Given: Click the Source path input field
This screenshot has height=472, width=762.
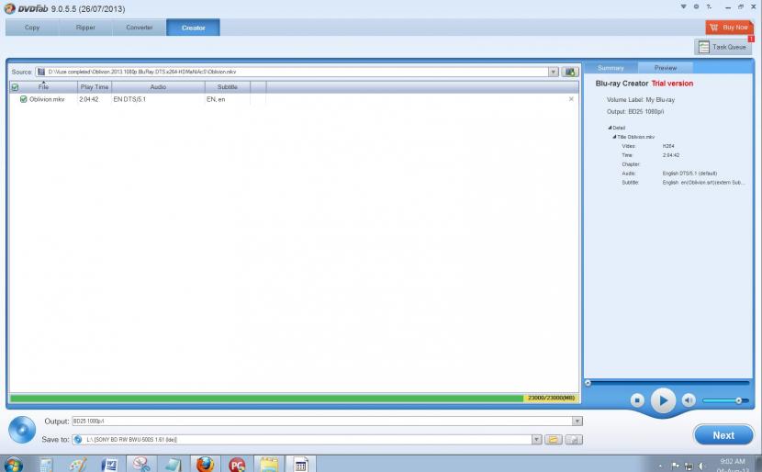Looking at the screenshot, I should [292, 72].
